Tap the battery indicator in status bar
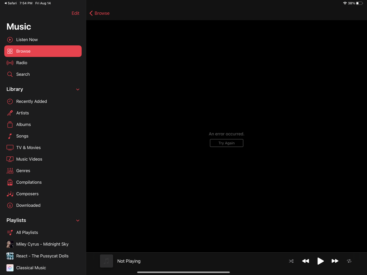The width and height of the screenshot is (367, 275). 359,3
